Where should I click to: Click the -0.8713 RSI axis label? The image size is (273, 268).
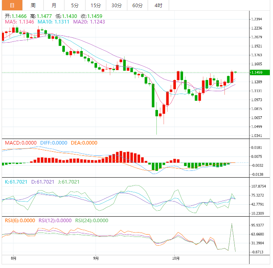(257, 252)
